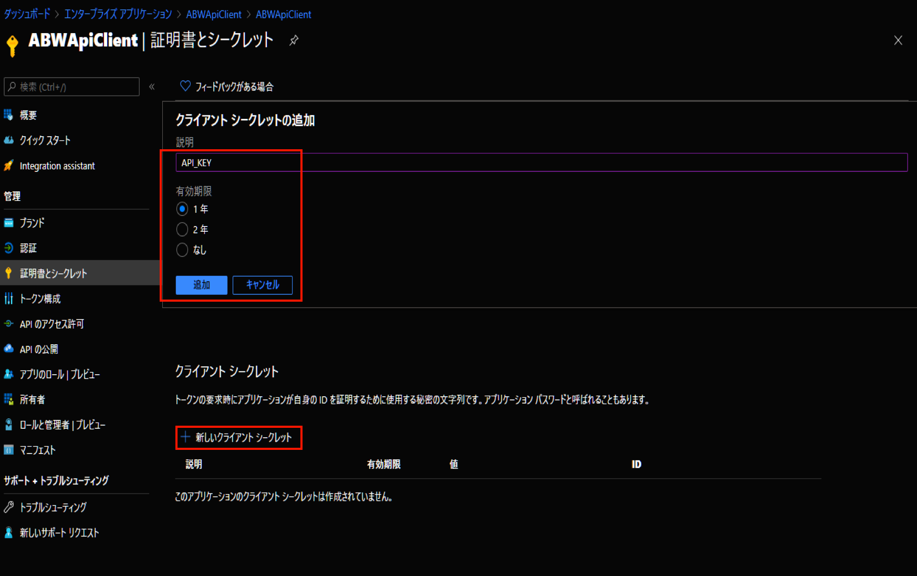The height and width of the screenshot is (576, 917).
Task: Click the 概要 overview icon
Action: tap(8, 115)
